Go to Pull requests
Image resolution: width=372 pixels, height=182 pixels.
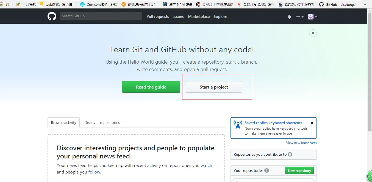pos(158,16)
